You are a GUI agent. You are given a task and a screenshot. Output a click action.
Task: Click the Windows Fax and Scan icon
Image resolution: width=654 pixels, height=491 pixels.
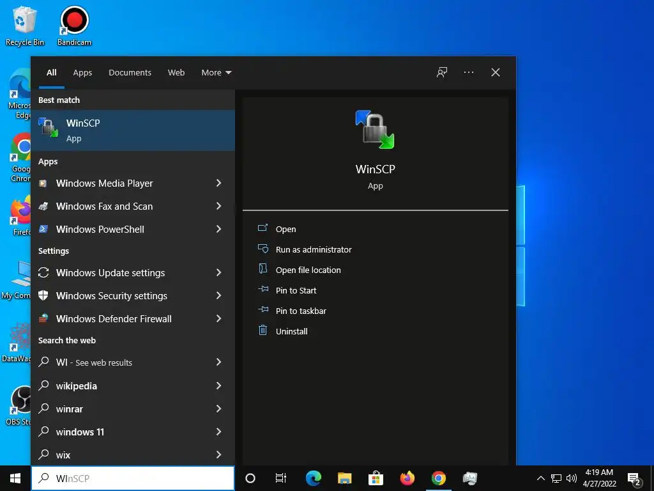(43, 207)
